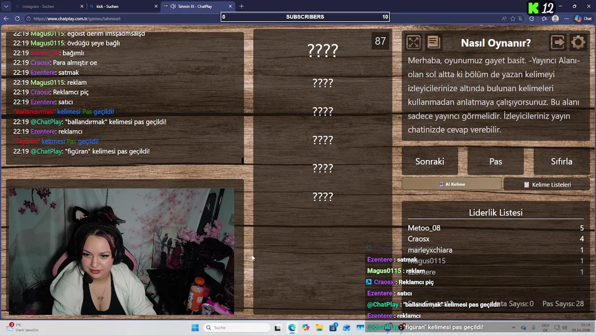This screenshot has height=335, width=596.
Task: Click the streamer webcam preview
Action: click(121, 251)
